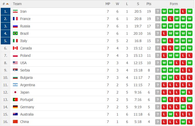
Task: Sort standings by the Pts column header
Action: coord(149,4)
